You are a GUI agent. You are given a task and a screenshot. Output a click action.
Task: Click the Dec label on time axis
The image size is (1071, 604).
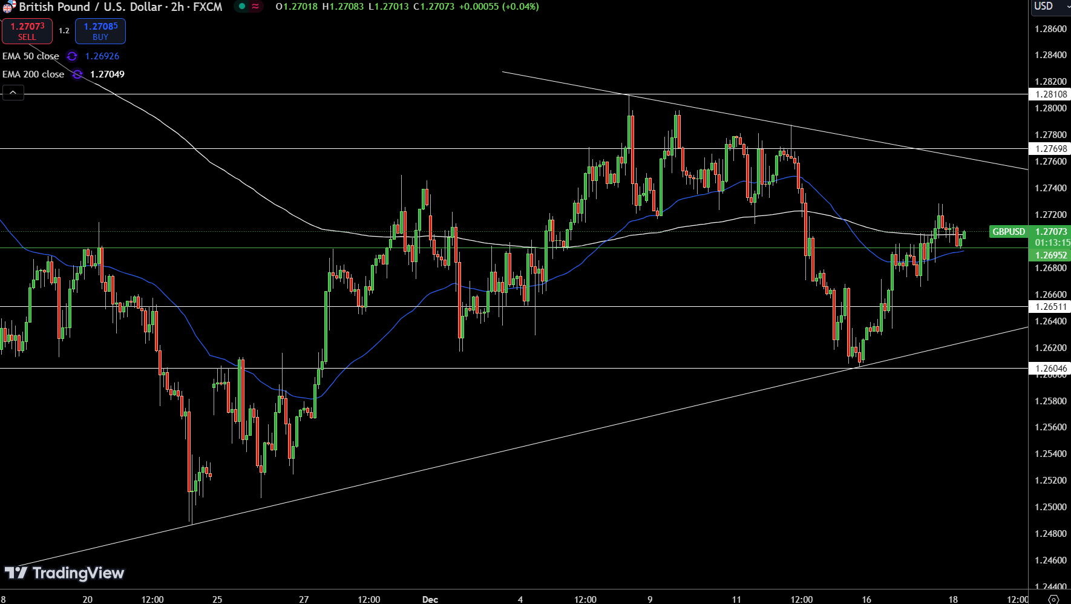(430, 599)
